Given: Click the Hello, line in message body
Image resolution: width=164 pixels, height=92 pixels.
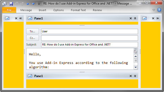Looking at the screenshot, I should pyautogui.click(x=35, y=54).
